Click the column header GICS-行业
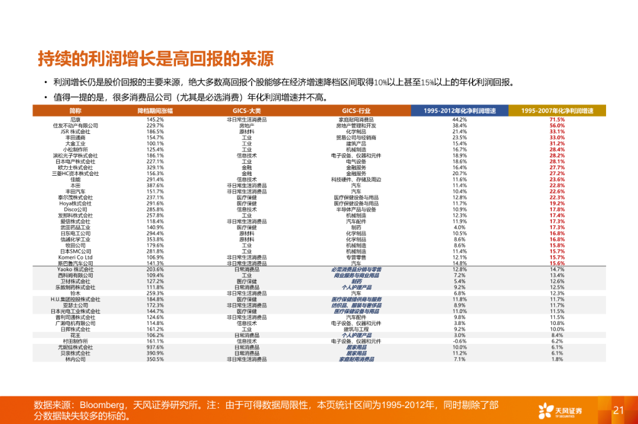This screenshot has height=424, width=638. tap(356, 110)
